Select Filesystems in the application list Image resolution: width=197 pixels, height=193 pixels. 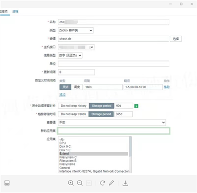94,164
